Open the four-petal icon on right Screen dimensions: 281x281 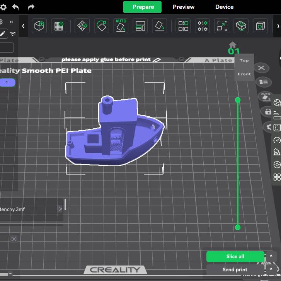[277, 177]
